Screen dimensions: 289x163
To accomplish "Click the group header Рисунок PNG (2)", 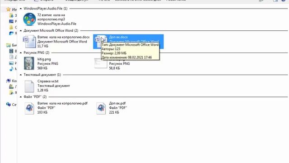I will [x=37, y=53].
